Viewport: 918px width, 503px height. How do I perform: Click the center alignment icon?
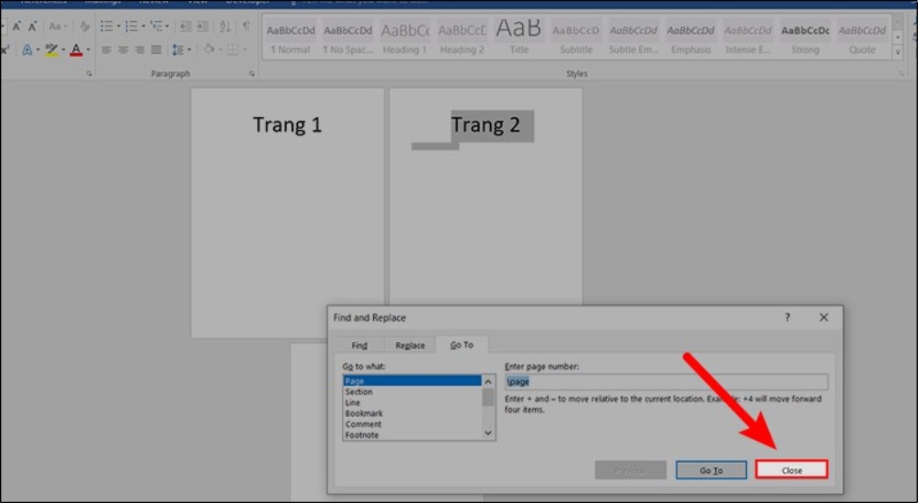click(121, 49)
